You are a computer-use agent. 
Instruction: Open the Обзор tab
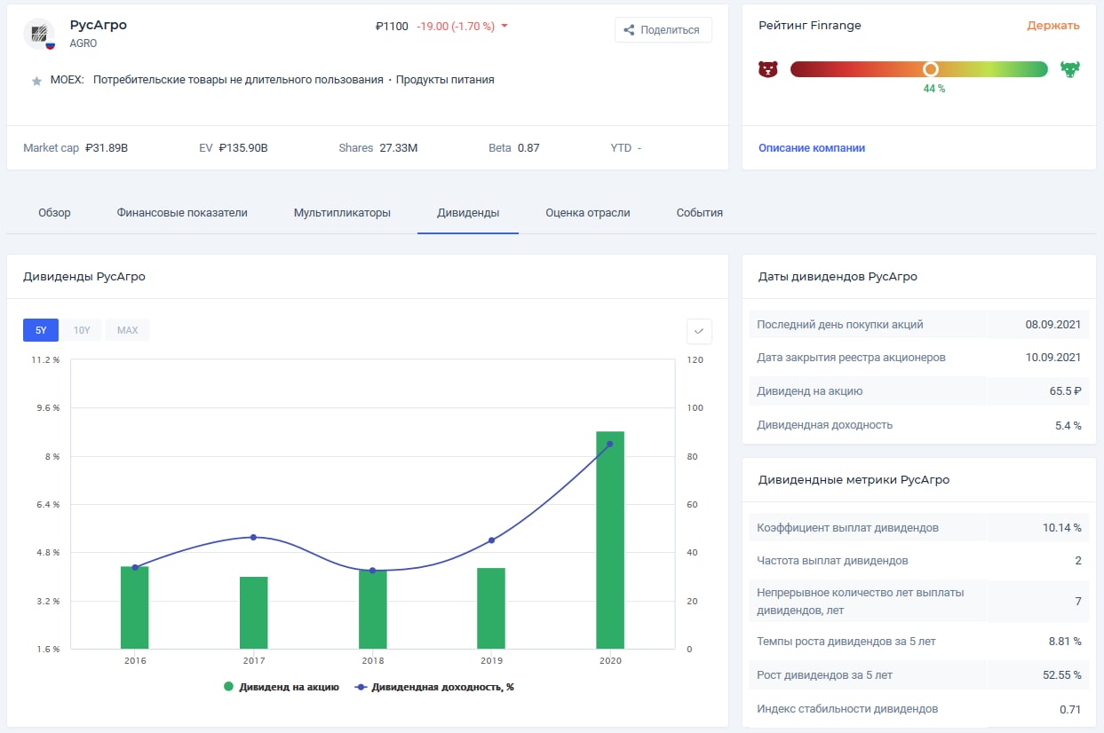pyautogui.click(x=55, y=213)
